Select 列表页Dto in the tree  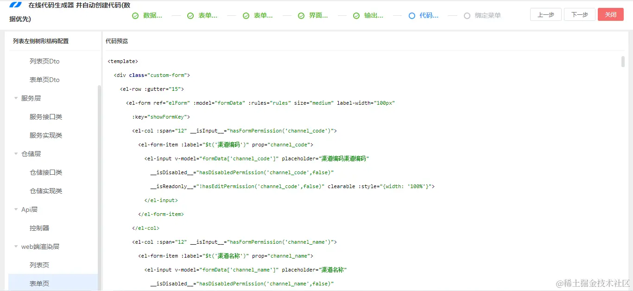click(44, 61)
